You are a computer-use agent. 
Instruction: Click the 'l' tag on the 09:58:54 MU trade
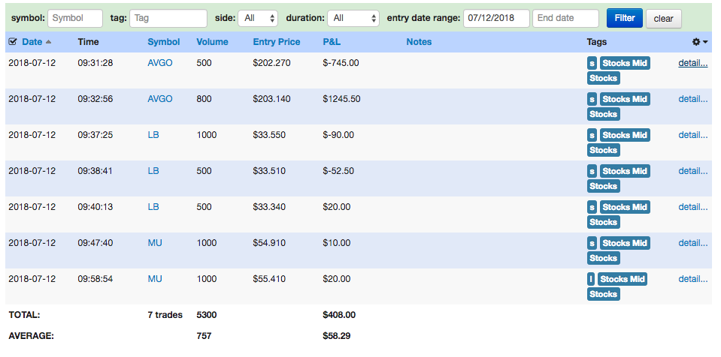click(591, 279)
